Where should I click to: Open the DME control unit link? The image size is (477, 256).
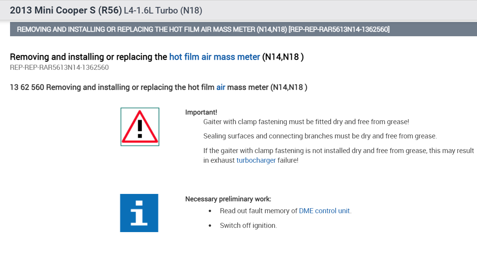(x=324, y=211)
